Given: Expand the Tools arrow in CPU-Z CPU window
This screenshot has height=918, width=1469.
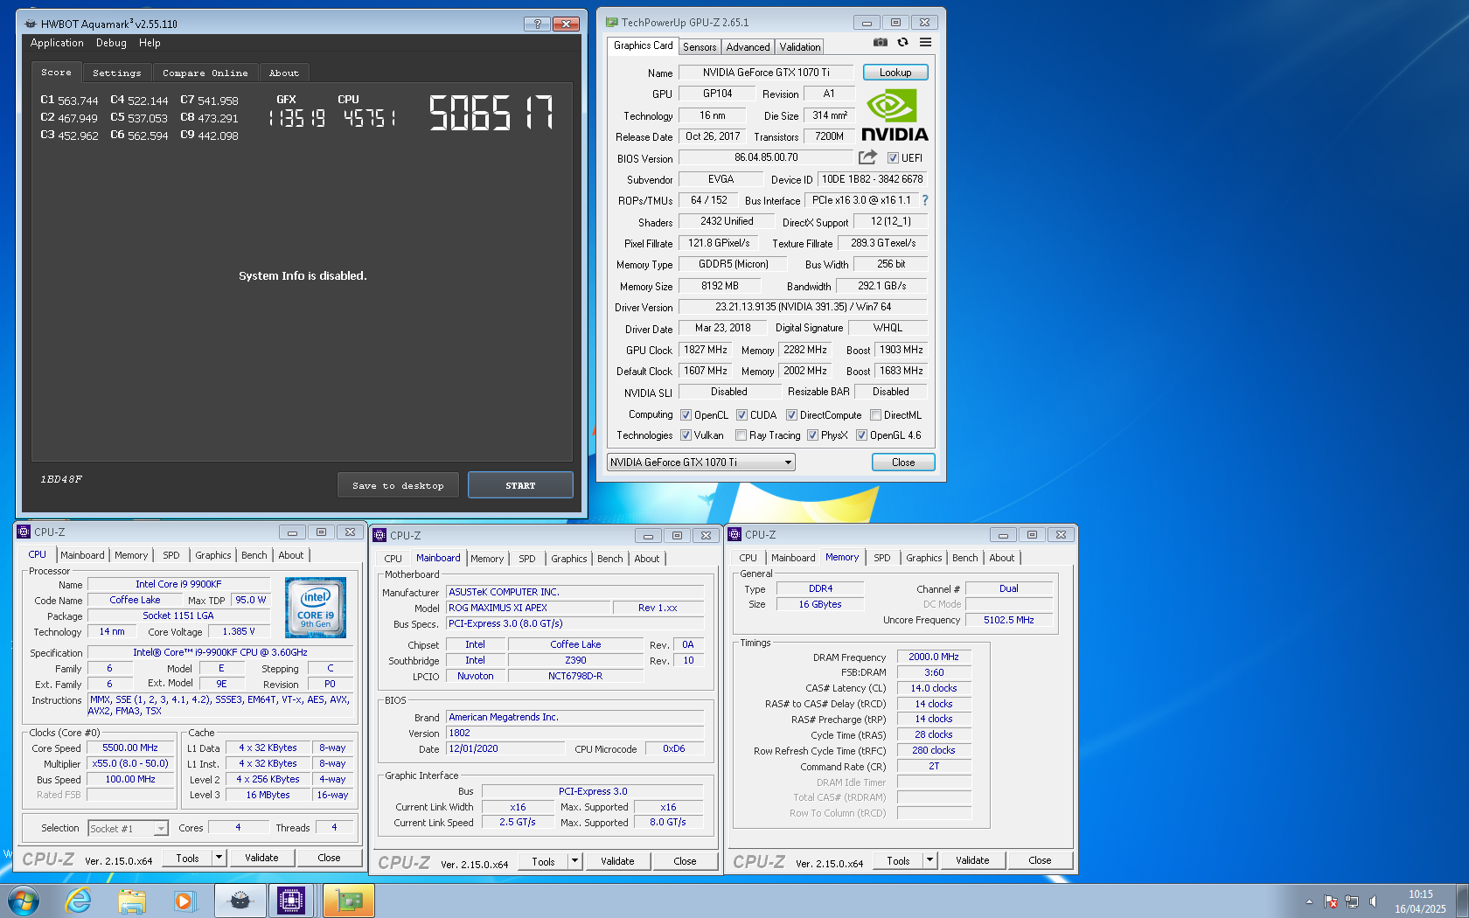Looking at the screenshot, I should 219,858.
